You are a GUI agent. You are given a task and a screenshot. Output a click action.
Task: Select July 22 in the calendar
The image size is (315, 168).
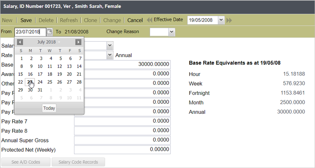21,82
